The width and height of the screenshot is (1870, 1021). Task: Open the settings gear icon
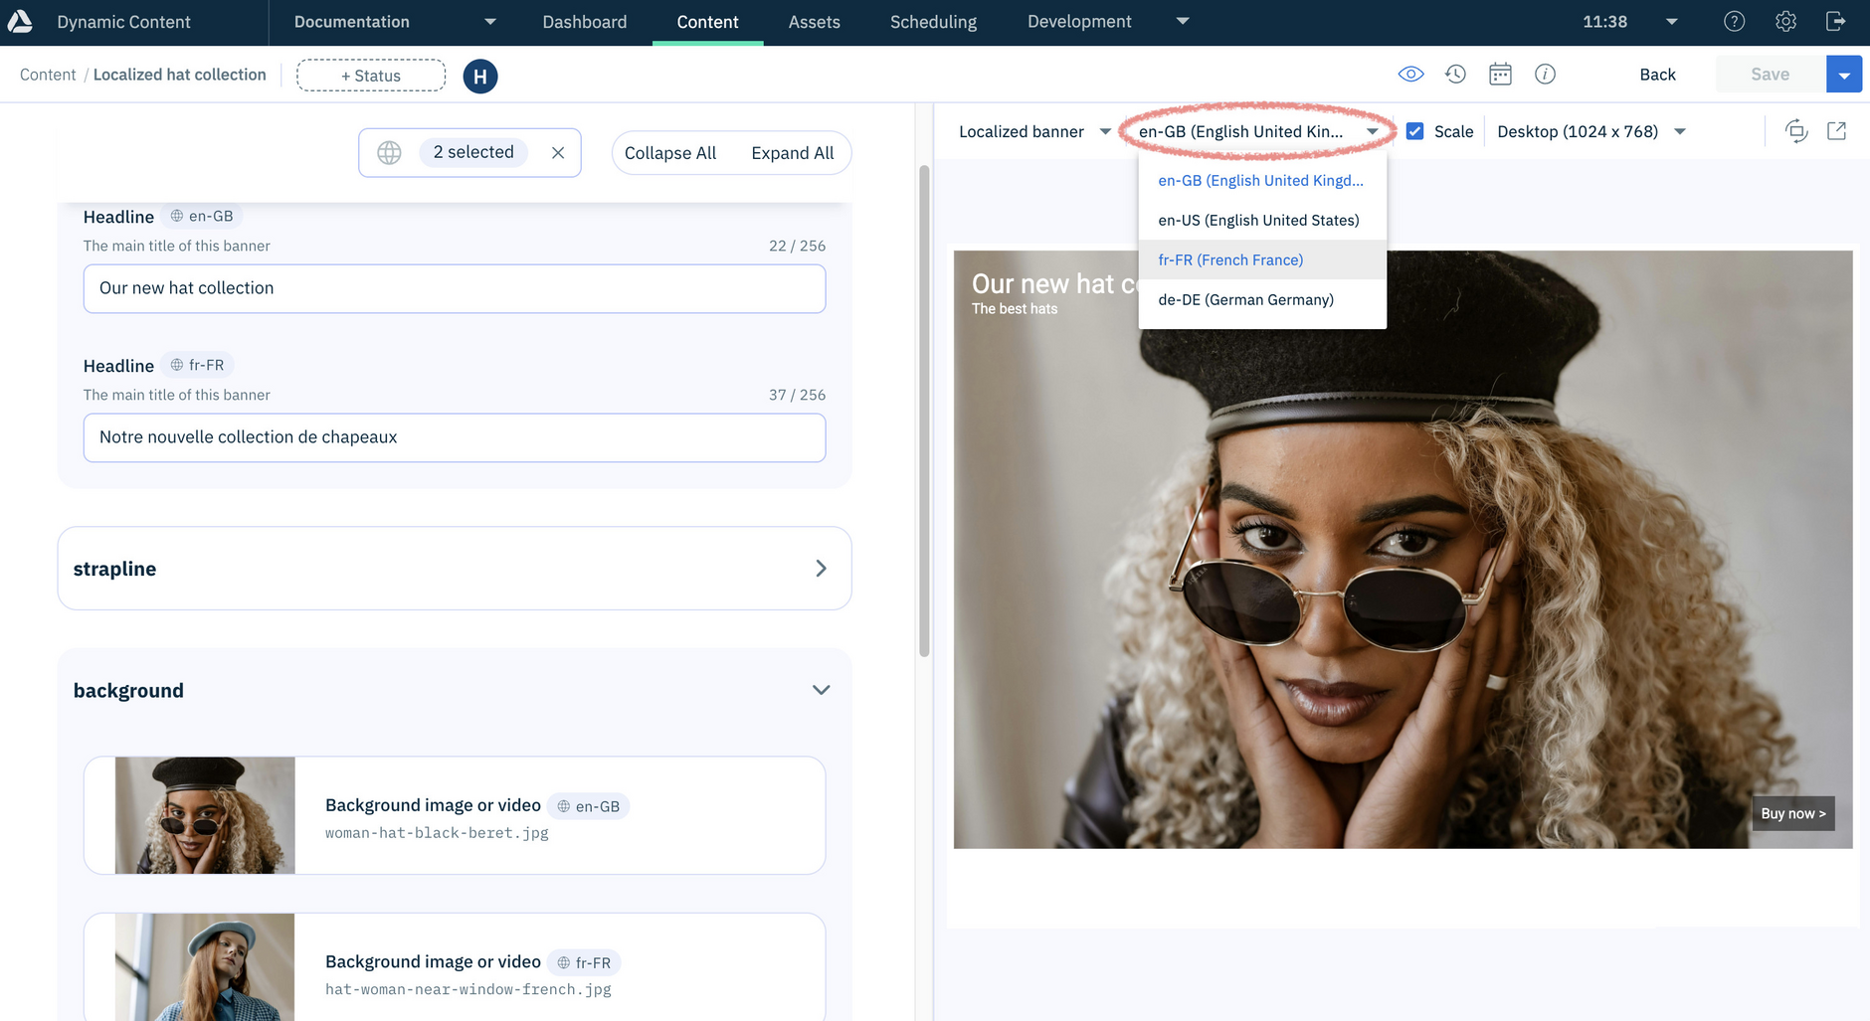pos(1785,21)
